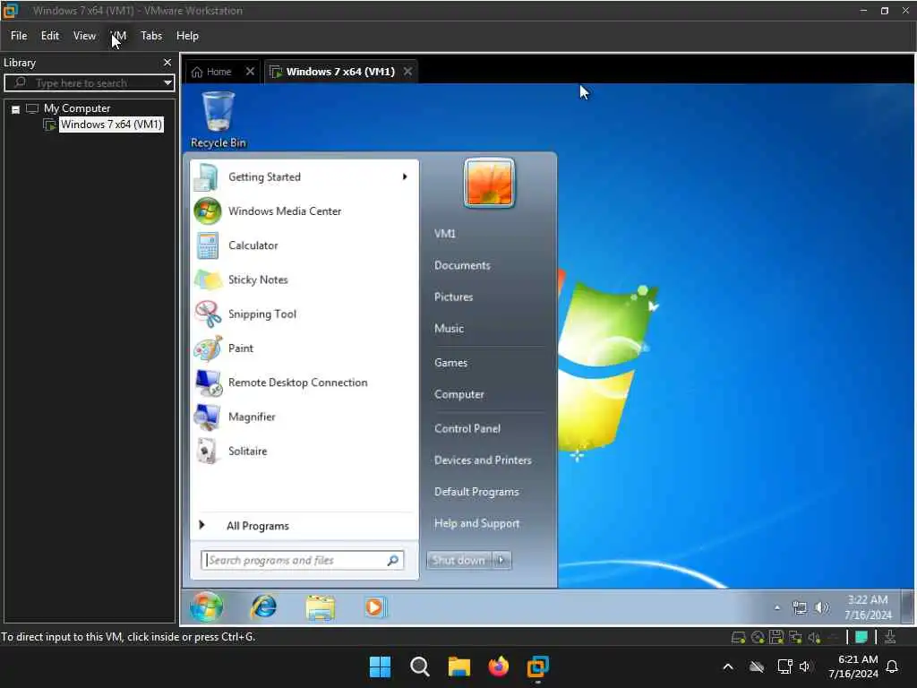The width and height of the screenshot is (917, 688).
Task: Open the Library search dropdown arrow
Action: coord(167,82)
